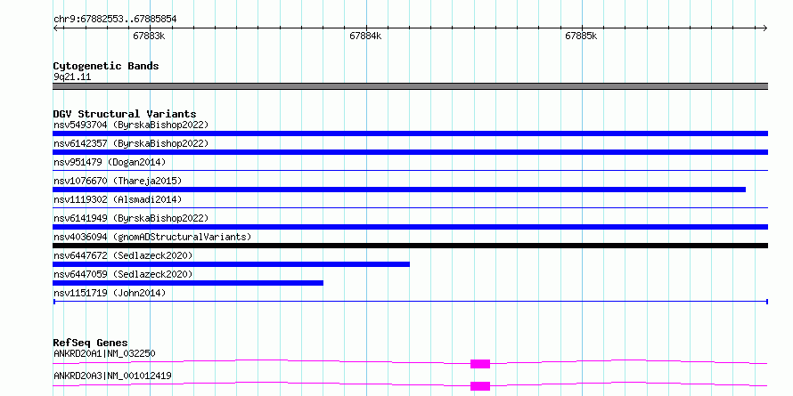
Task: Click the black bar for nsv4036094
Action: click(x=410, y=246)
